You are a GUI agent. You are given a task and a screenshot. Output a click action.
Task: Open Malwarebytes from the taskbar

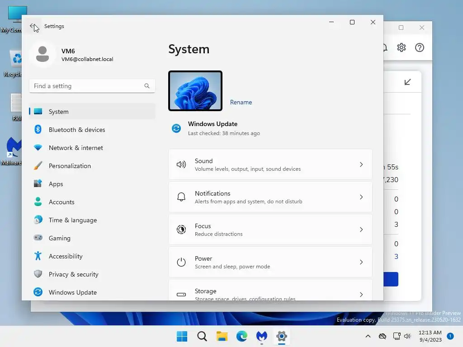[262, 336]
